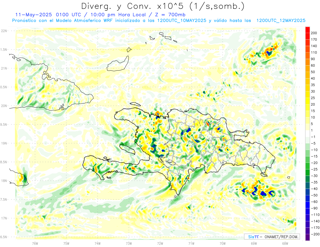Viewport: 320px width, 247px height.
Task: Click colorbar value "-25"
Action: click(314, 169)
